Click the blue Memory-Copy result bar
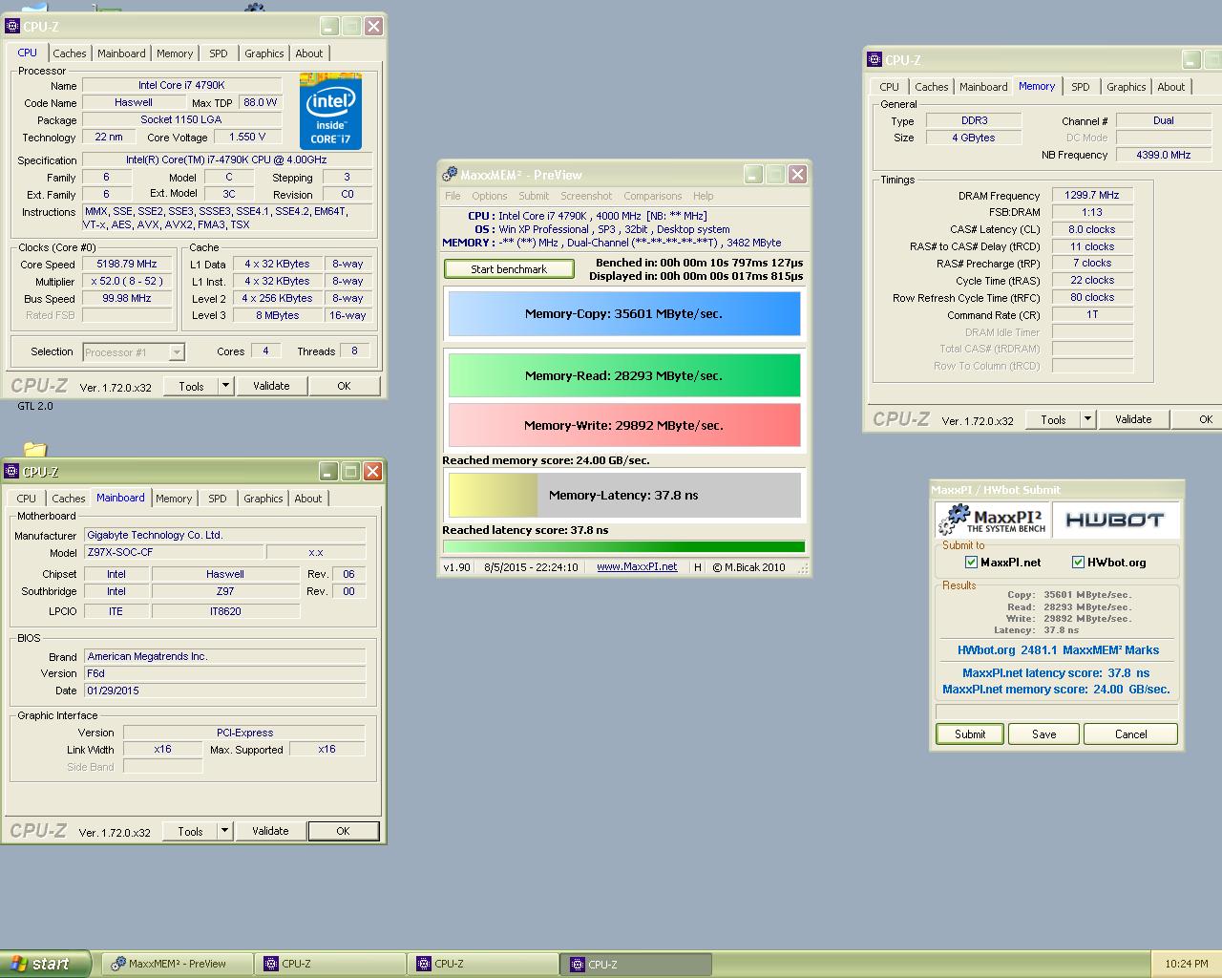Viewport: 1222px width, 978px height. pos(624,314)
